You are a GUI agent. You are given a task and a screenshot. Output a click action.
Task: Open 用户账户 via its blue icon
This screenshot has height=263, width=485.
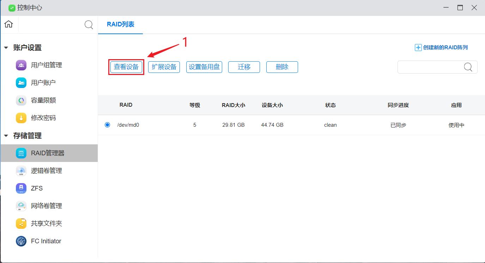pyautogui.click(x=21, y=83)
